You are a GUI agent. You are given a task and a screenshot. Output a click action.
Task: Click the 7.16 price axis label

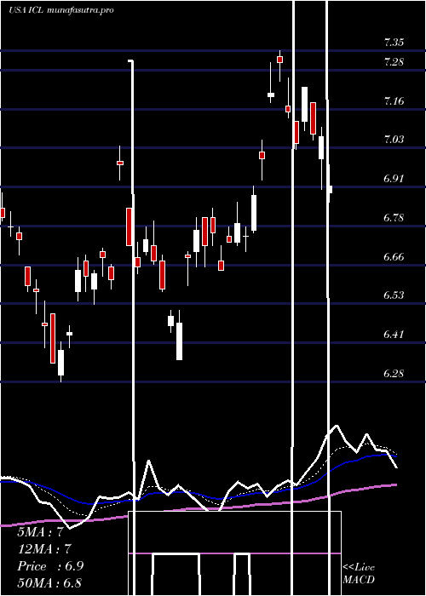[x=394, y=101]
